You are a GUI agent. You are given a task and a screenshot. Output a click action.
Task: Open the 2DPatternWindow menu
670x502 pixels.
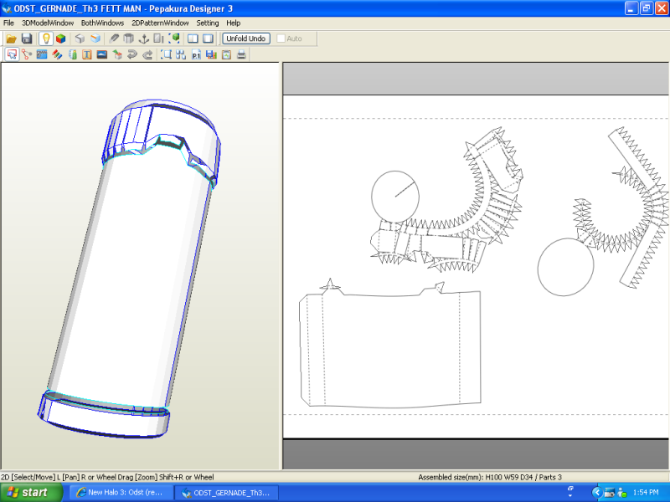tap(161, 23)
